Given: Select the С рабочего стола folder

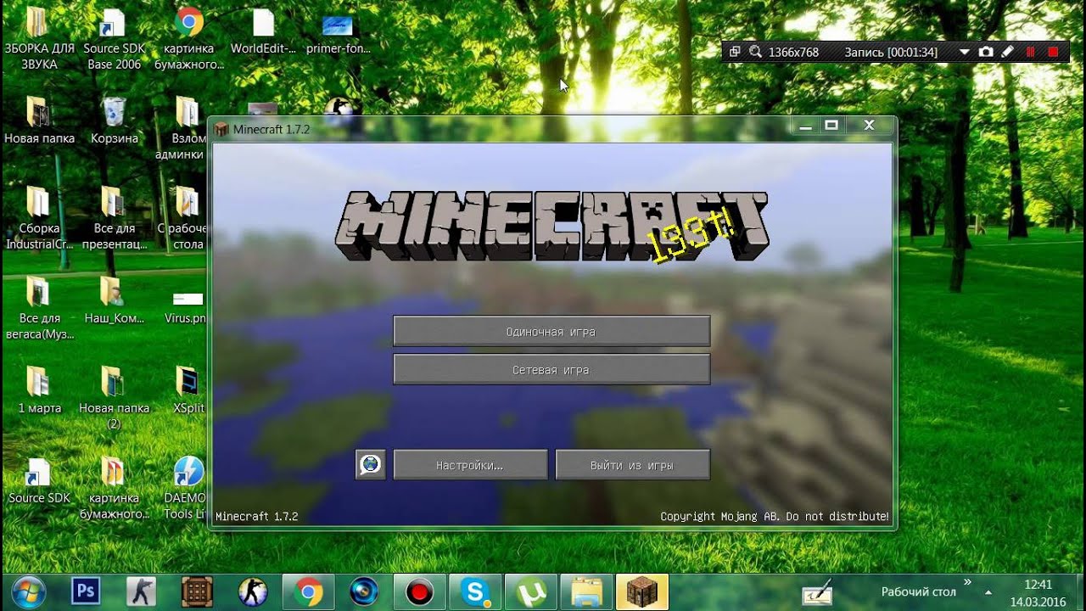Looking at the screenshot, I should coord(183,219).
